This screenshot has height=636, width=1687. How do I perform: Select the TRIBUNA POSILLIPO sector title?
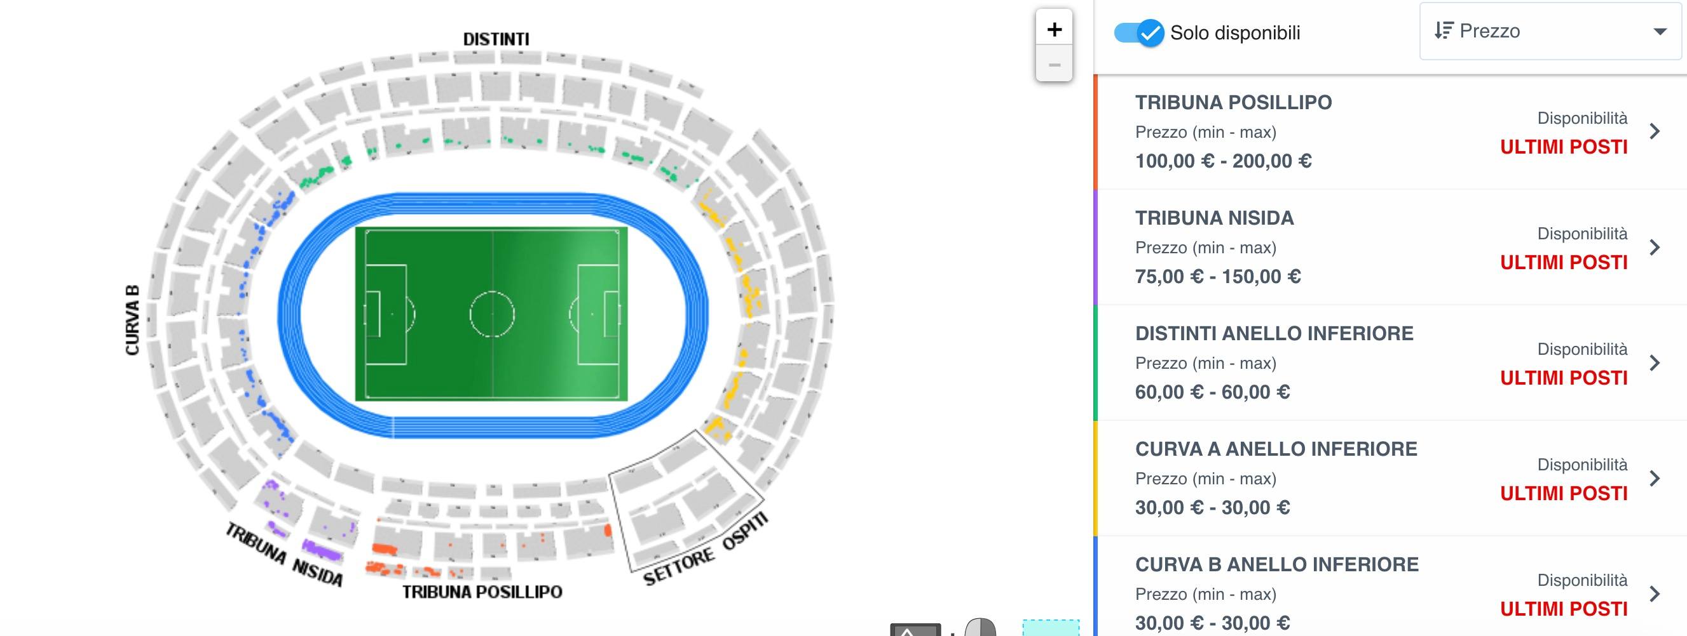(x=1233, y=103)
